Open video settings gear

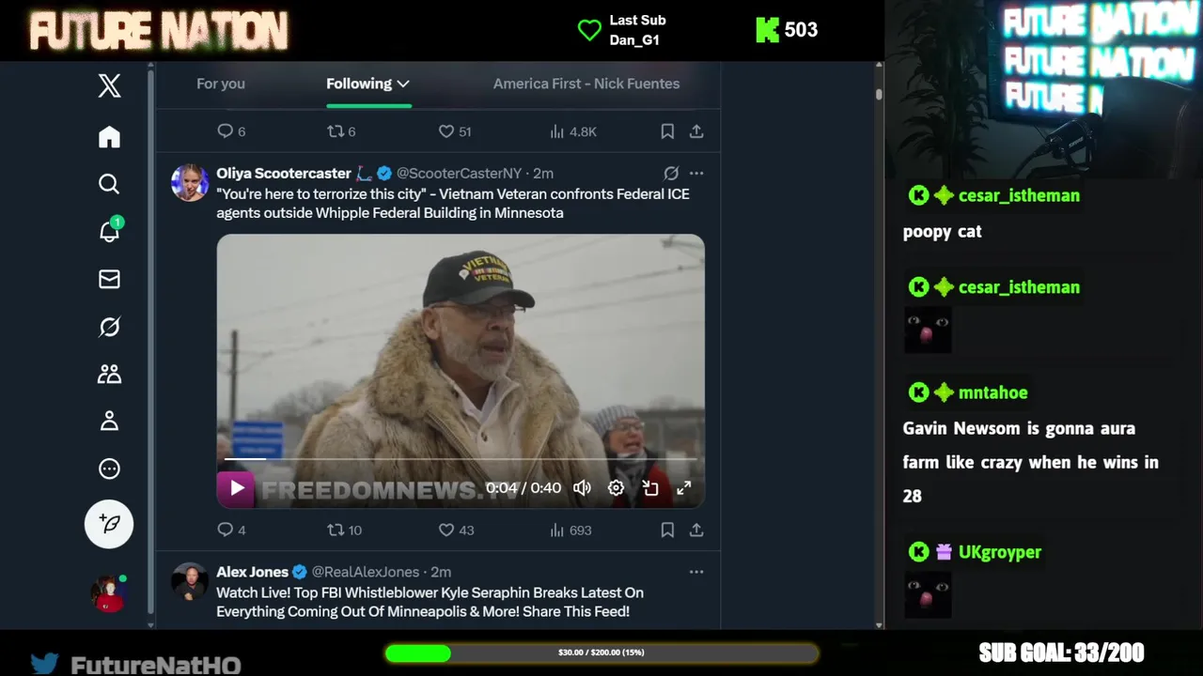point(616,487)
